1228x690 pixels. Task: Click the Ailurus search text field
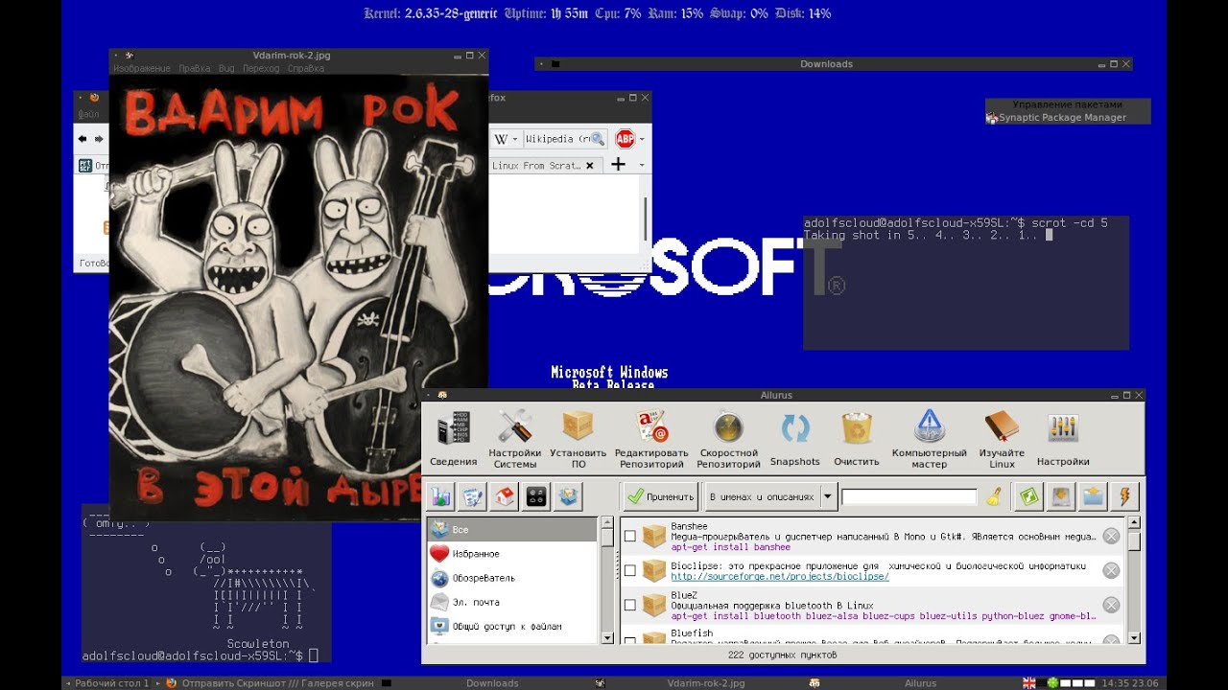click(909, 496)
